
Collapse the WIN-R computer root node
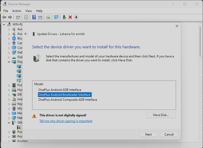(4, 24)
